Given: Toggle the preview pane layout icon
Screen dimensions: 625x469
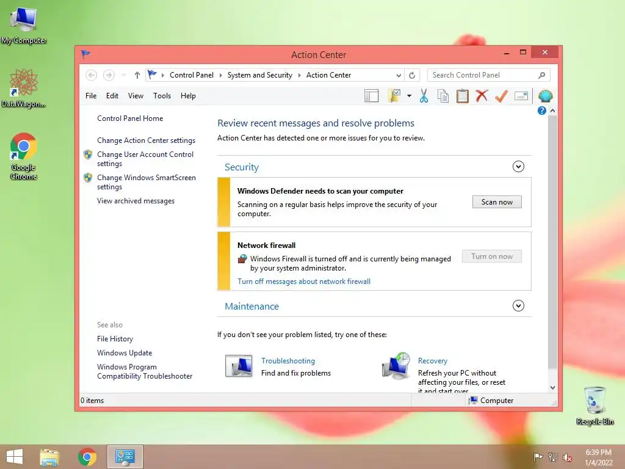Looking at the screenshot, I should [371, 96].
